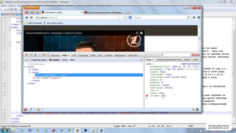Re-enable the disabled z-index property
The image size is (236, 133).
(147, 96)
